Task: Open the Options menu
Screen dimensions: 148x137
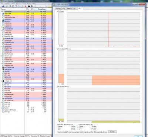Action: pos(7,4)
